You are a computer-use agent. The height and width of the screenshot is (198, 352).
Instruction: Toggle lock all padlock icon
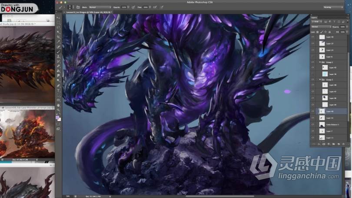pos(329,32)
